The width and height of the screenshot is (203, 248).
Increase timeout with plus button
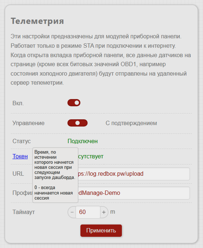point(104,212)
